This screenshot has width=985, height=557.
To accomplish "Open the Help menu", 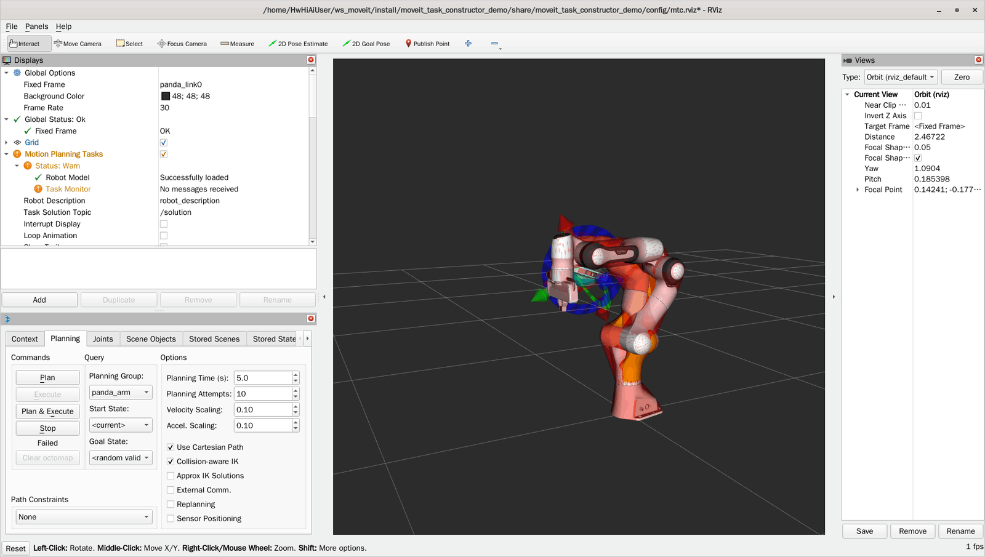I will (63, 26).
